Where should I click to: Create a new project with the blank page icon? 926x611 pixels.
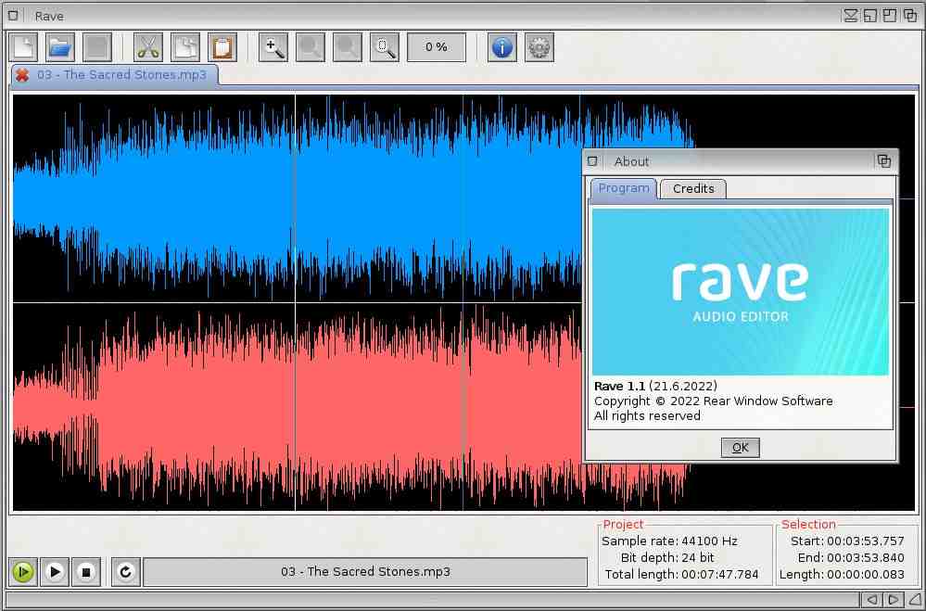[23, 46]
